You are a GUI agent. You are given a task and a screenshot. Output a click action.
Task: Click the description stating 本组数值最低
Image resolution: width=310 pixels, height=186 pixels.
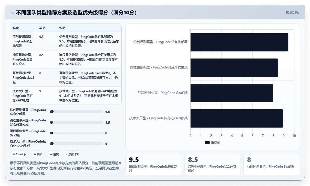coord(89,77)
